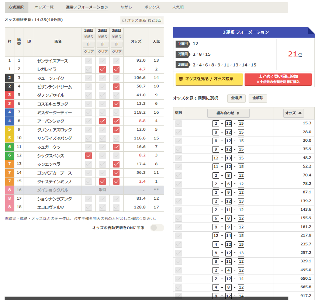The height and width of the screenshot is (300, 318).
Task: Select the 8-12-15 combination row checkbox
Action: click(x=179, y=132)
